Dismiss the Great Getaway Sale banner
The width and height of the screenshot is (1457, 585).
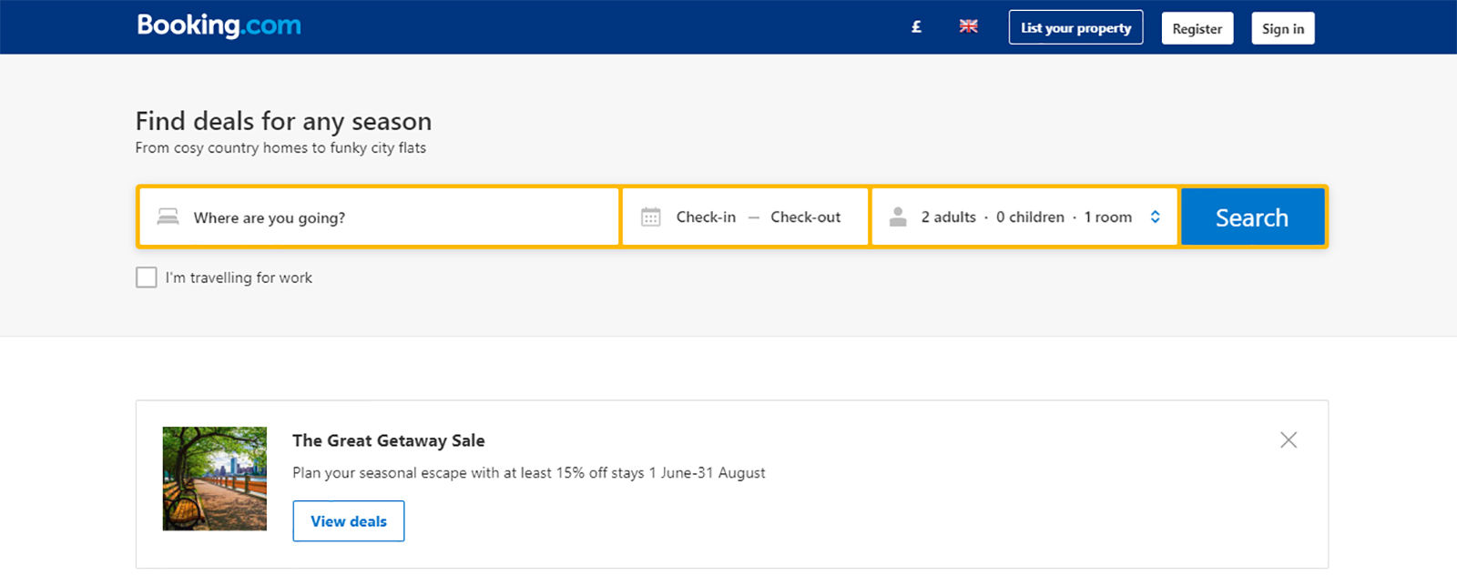[x=1289, y=440]
